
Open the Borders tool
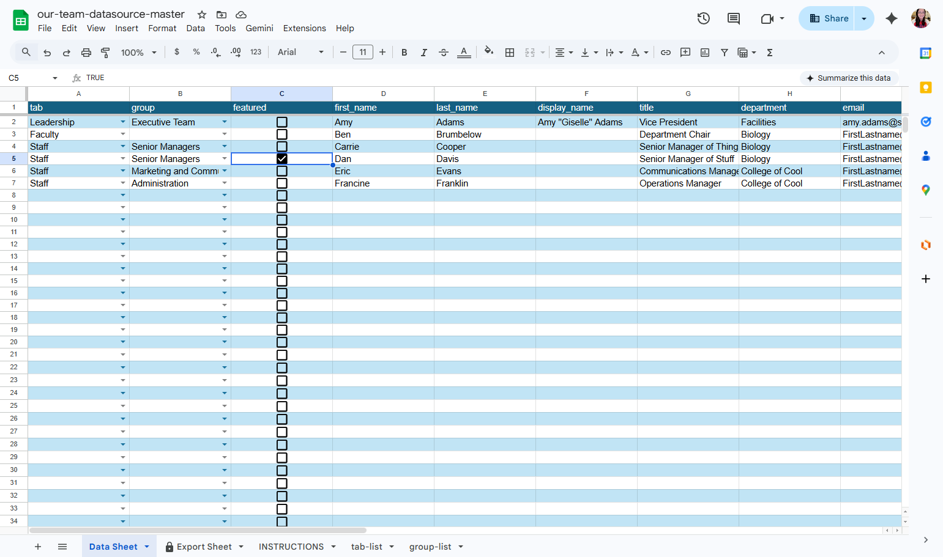click(510, 53)
